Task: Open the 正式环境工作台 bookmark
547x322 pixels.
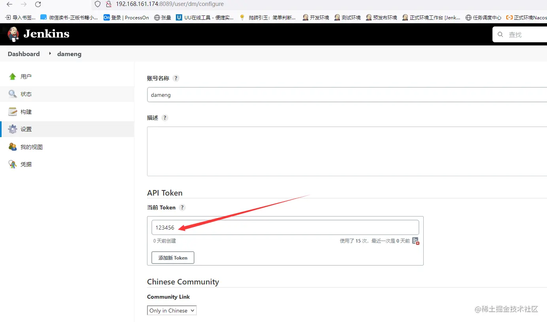Action: [x=431, y=17]
